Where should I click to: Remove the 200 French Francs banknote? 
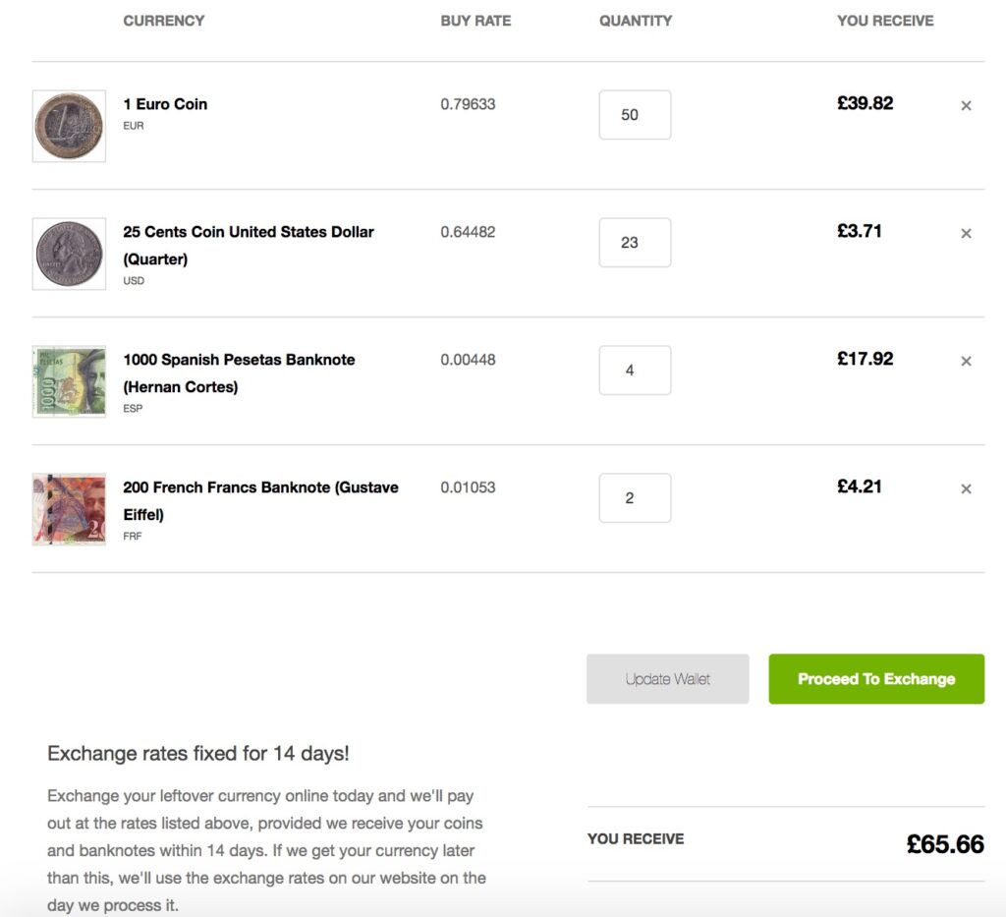pyautogui.click(x=966, y=488)
